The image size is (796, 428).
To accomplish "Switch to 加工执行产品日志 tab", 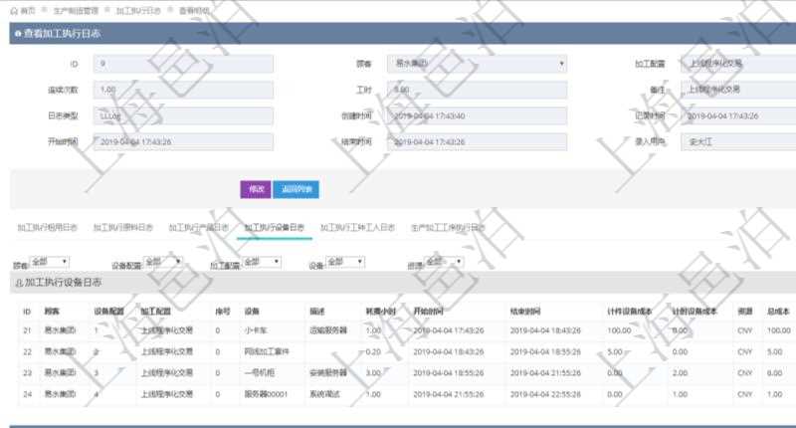I will [x=198, y=228].
